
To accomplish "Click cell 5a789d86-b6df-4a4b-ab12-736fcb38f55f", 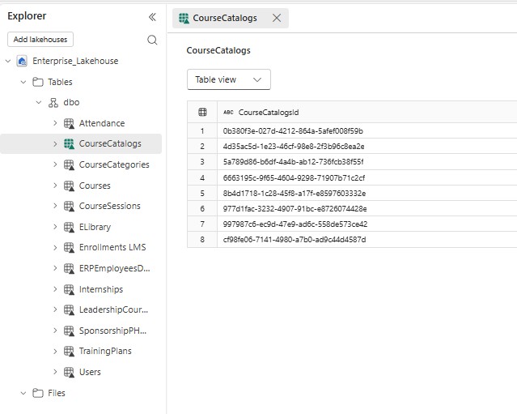I will (x=293, y=162).
